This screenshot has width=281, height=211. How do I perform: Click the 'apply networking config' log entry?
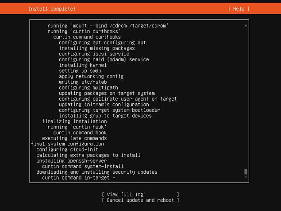coord(91,76)
